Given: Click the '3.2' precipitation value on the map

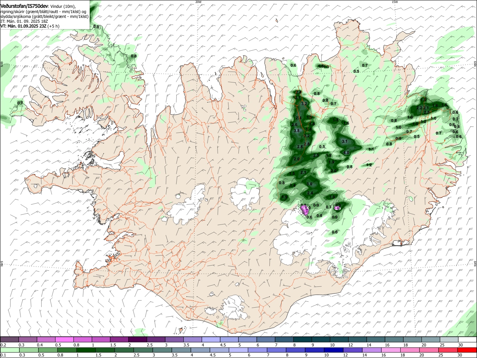Looking at the screenshot, I should point(304,104).
